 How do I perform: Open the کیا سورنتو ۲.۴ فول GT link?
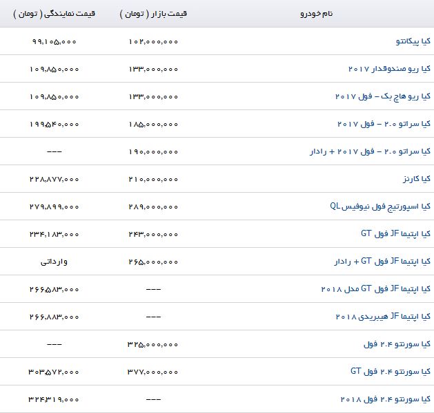391,372
